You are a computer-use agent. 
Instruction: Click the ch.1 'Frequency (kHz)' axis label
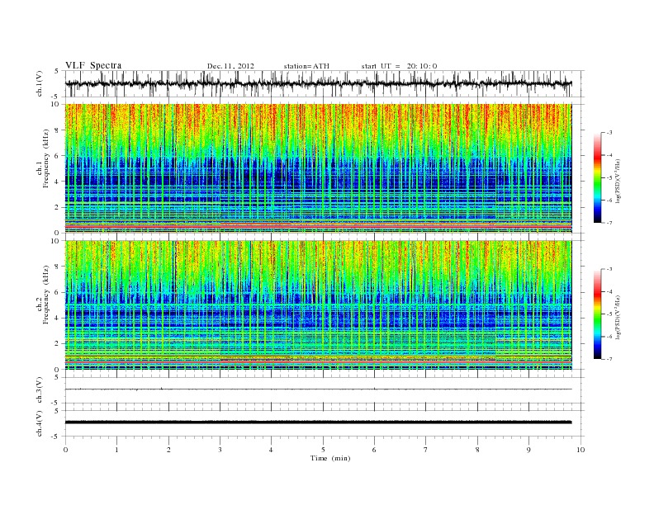click(46, 158)
